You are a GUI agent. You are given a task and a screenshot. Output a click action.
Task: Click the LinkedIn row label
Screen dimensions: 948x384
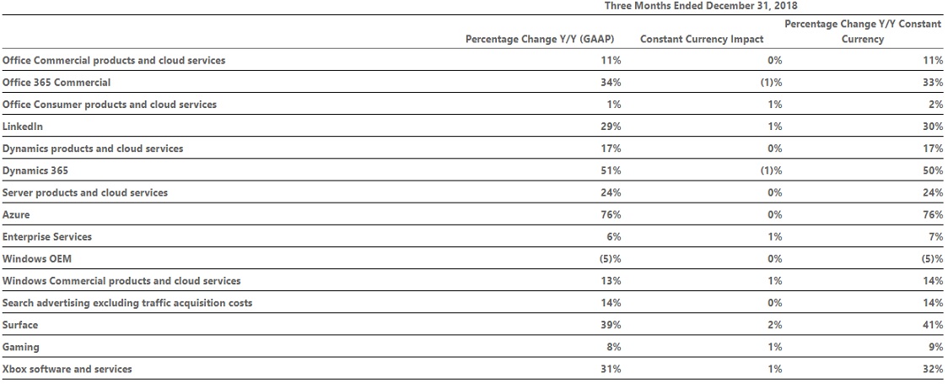[23, 127]
